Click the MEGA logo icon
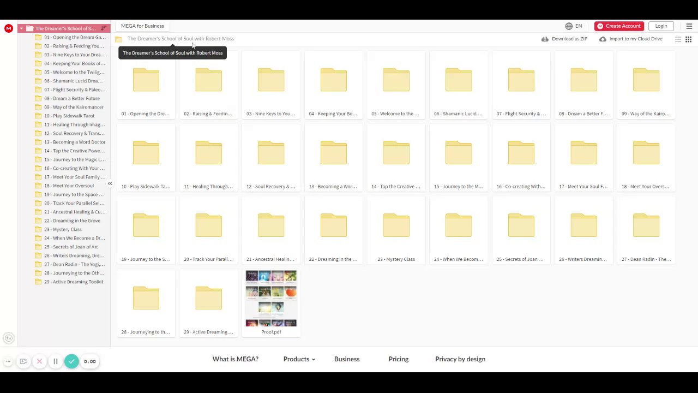Screen dimensions: 698x393 pos(8,28)
